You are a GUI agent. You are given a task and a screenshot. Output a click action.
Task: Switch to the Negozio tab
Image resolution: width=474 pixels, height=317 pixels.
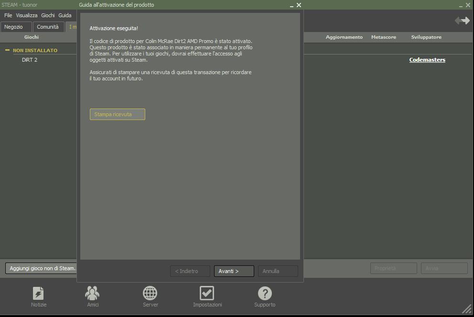16,27
